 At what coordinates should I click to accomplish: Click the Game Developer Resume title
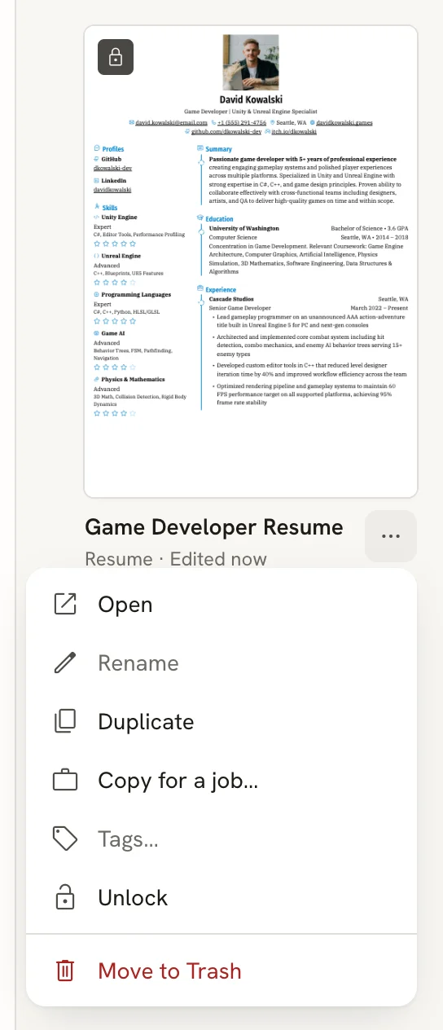tap(214, 527)
